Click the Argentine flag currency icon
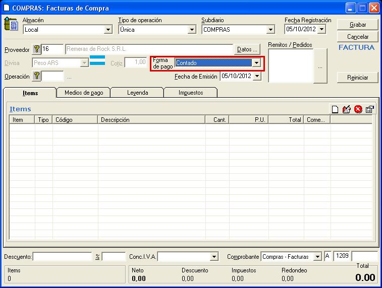The width and height of the screenshot is (382, 288). [x=97, y=60]
